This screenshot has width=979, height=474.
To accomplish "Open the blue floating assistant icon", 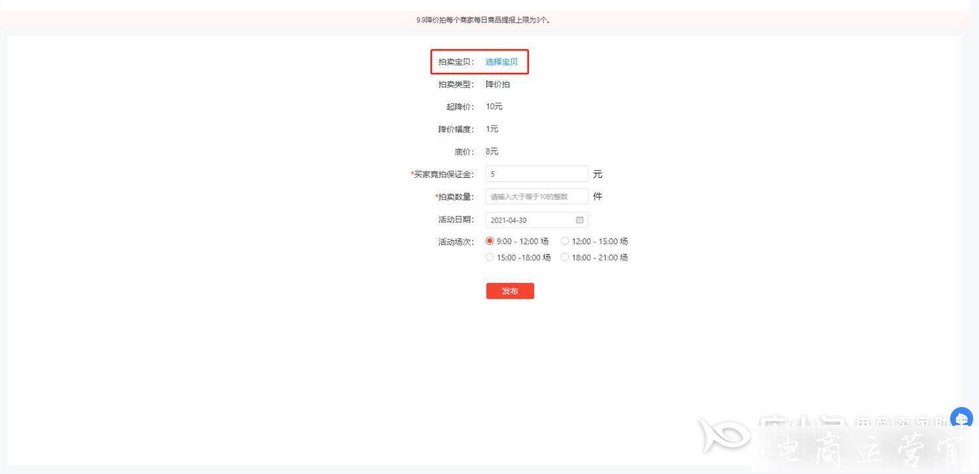I will 961,418.
